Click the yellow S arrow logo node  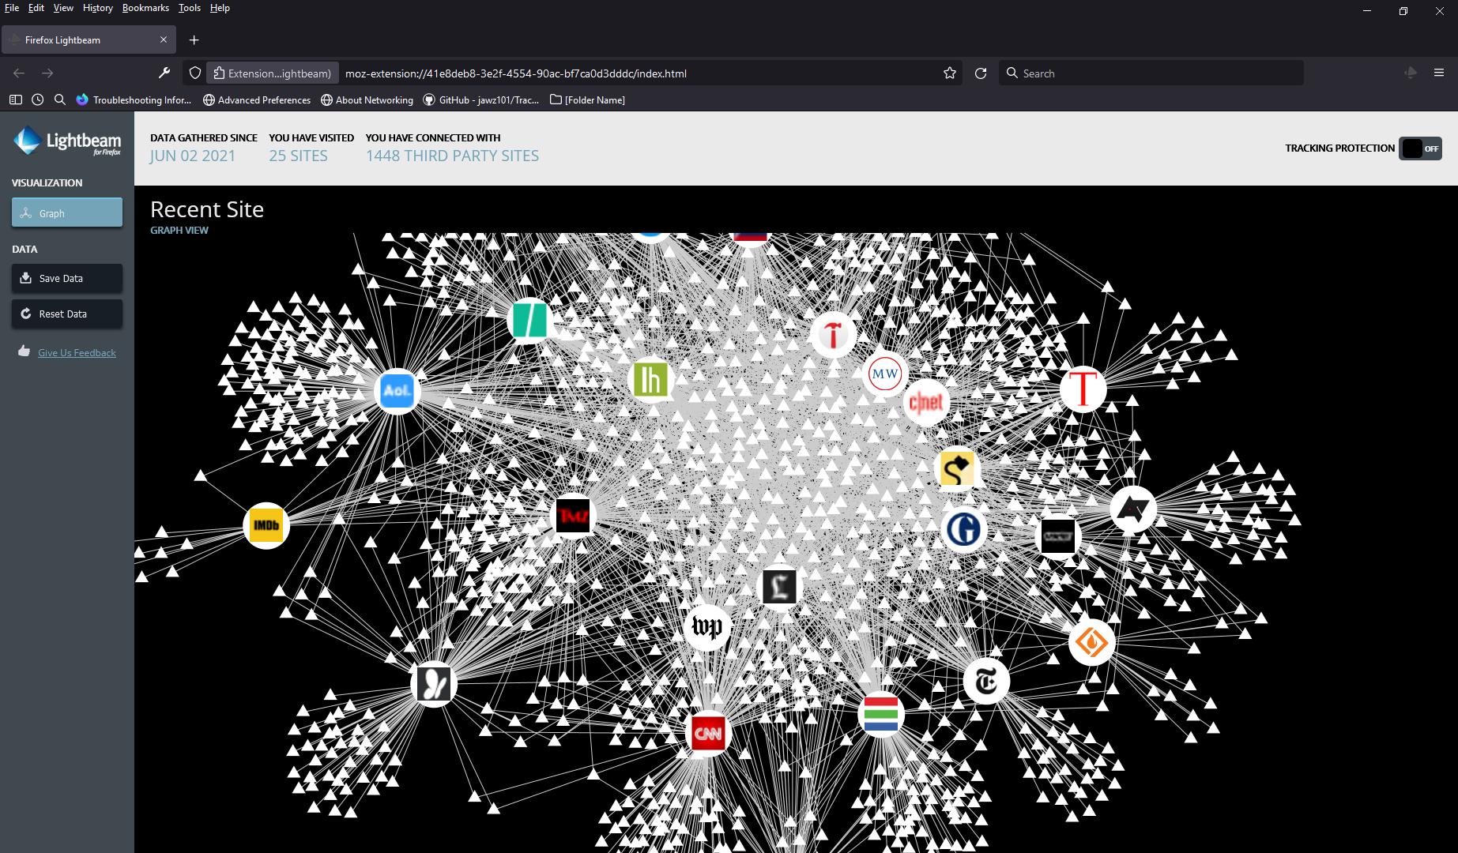coord(957,469)
